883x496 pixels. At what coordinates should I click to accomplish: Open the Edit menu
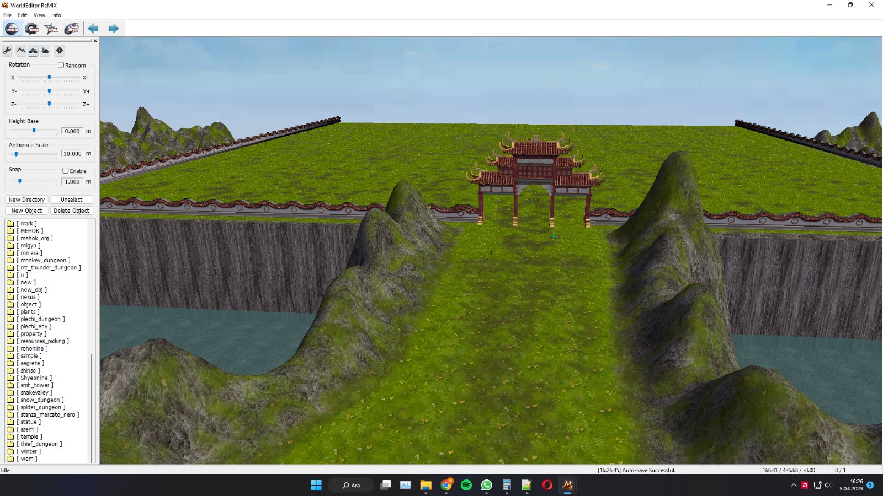[22, 15]
